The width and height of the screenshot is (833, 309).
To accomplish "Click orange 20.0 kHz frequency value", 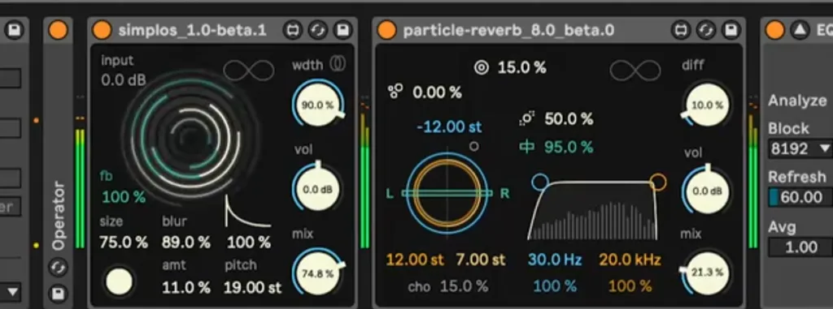I will click(x=630, y=260).
